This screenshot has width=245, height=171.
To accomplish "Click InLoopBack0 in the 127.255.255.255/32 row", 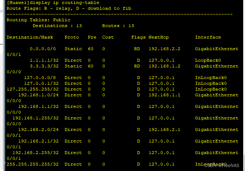I will pos(211,89).
